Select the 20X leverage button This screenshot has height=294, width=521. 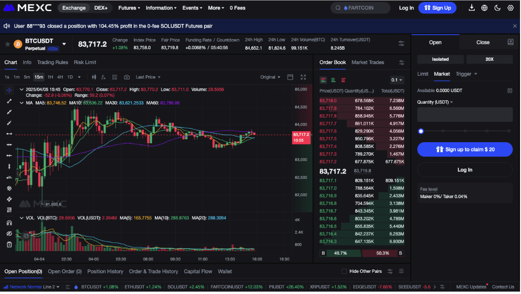(489, 59)
